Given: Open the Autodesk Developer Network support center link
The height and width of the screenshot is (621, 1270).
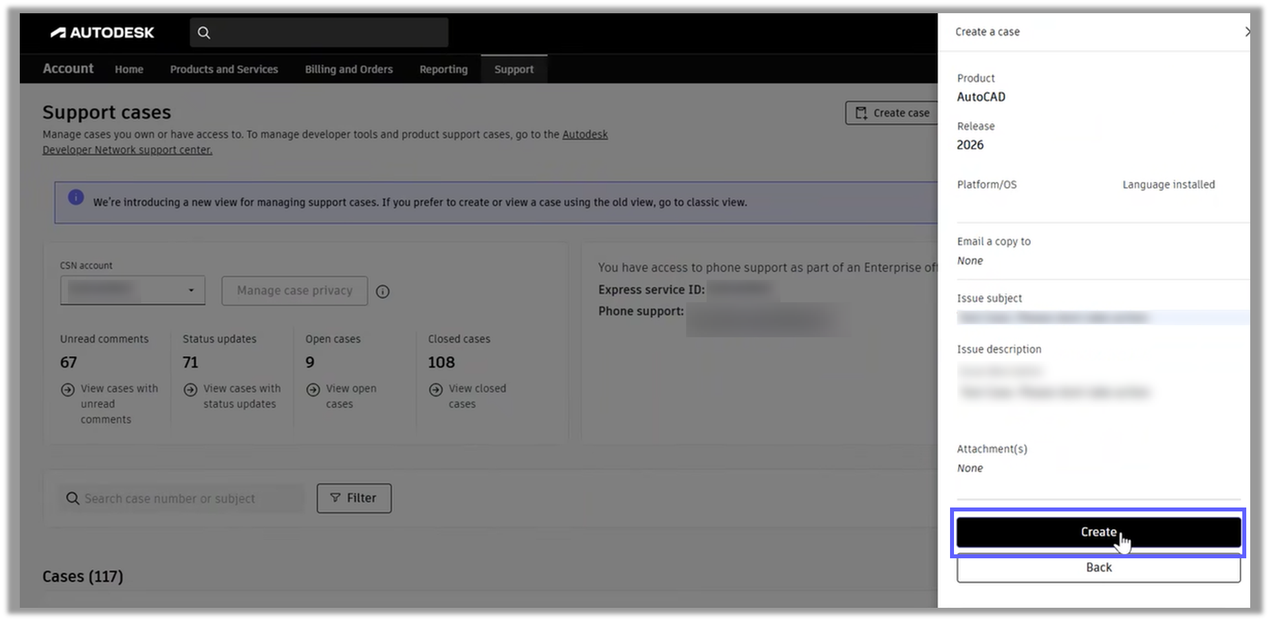Looking at the screenshot, I should 127,150.
